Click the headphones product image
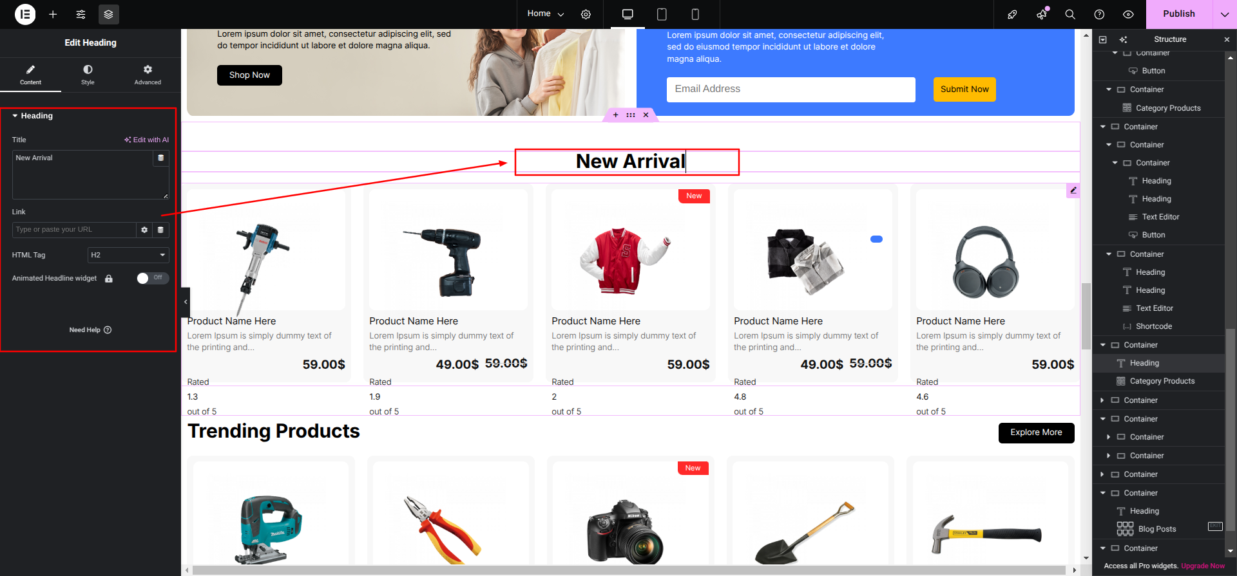 click(985, 261)
